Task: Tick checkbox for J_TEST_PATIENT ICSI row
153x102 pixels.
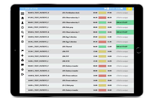Action: point(27,61)
